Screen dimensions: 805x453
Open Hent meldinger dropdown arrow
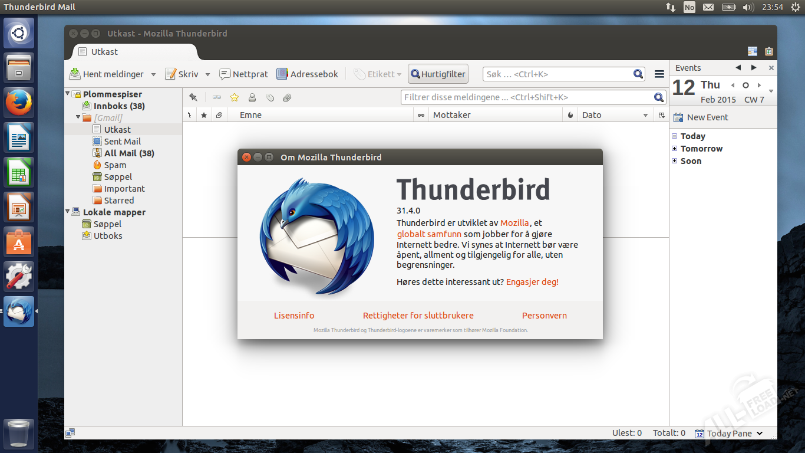(153, 75)
